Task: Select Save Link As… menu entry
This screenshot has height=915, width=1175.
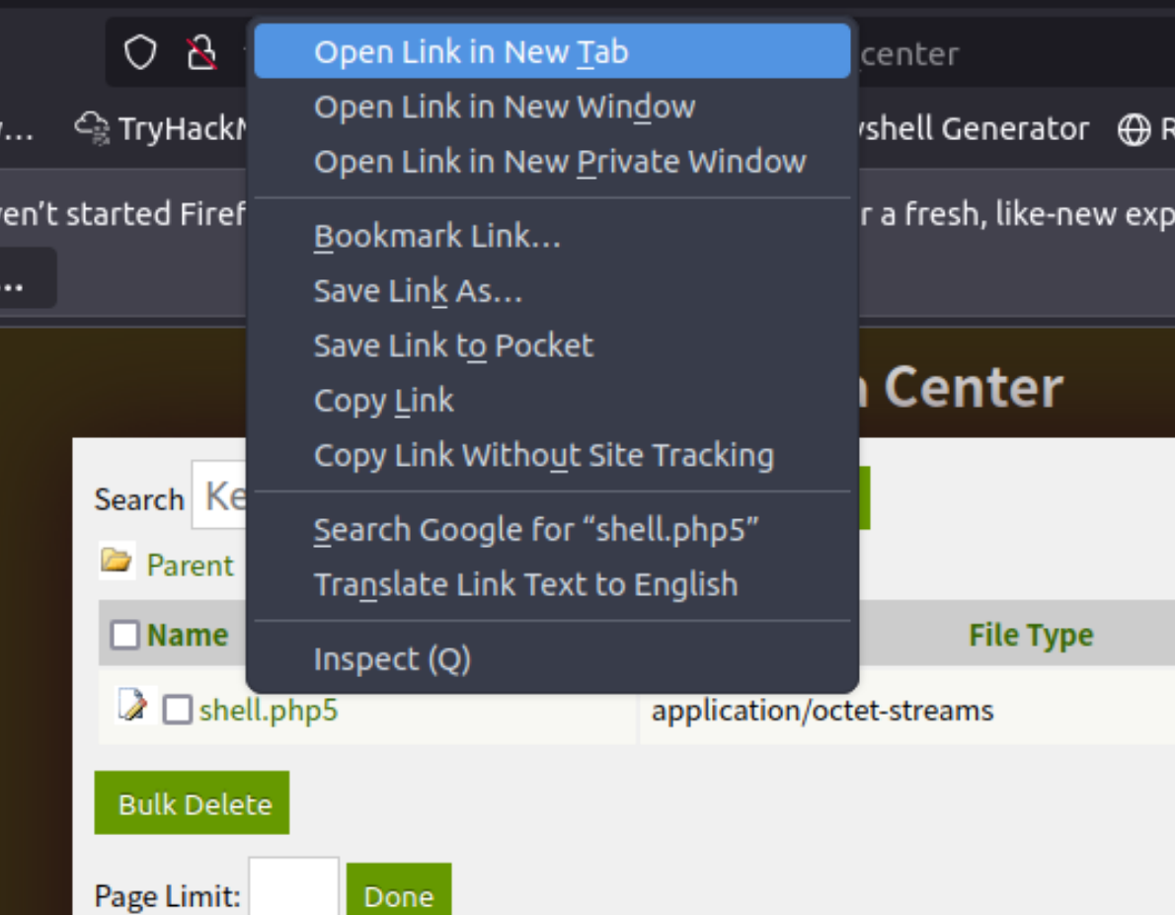Action: click(x=552, y=291)
